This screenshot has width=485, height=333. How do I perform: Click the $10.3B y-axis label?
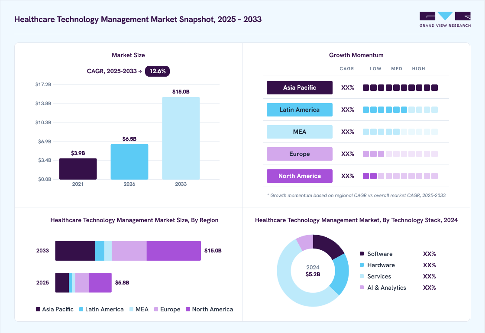(x=43, y=123)
